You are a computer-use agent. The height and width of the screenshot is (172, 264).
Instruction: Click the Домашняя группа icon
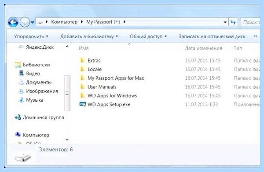pos(18,117)
